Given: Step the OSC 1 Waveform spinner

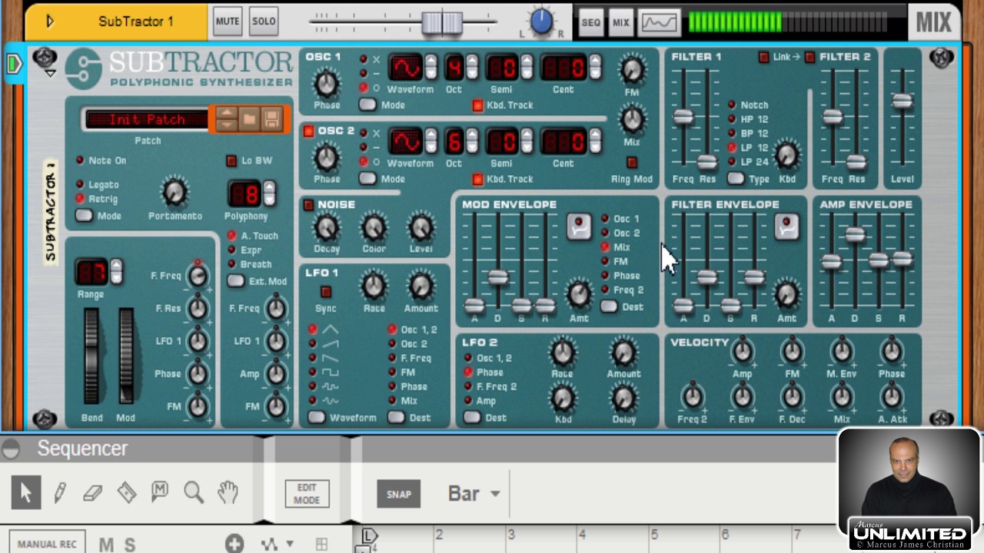Looking at the screenshot, I should click(x=431, y=68).
